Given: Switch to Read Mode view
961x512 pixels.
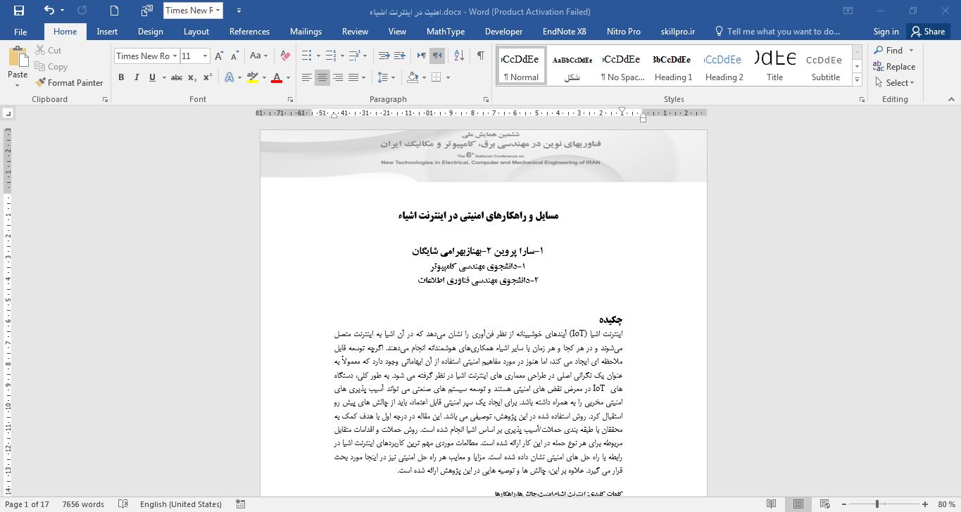Looking at the screenshot, I should [772, 504].
